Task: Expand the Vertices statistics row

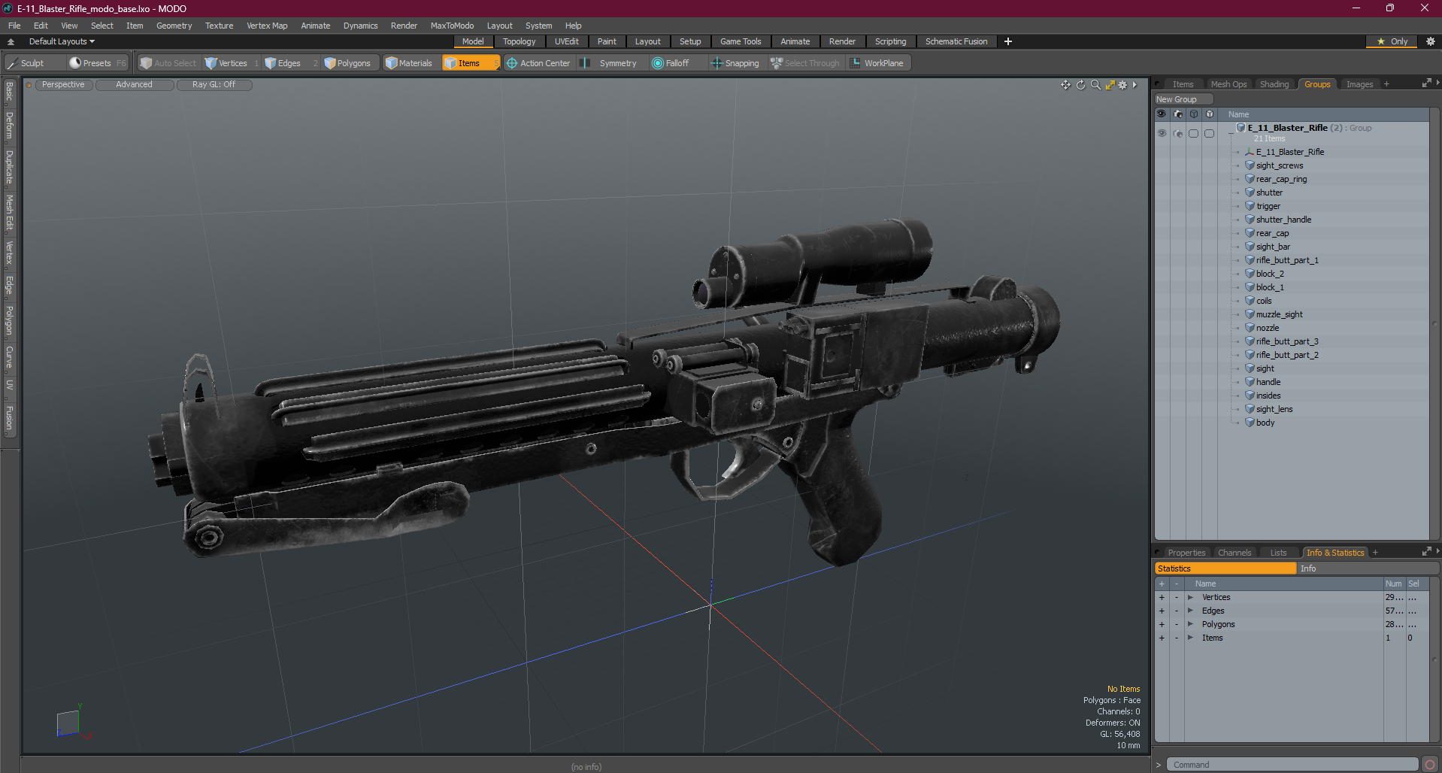Action: point(1190,597)
